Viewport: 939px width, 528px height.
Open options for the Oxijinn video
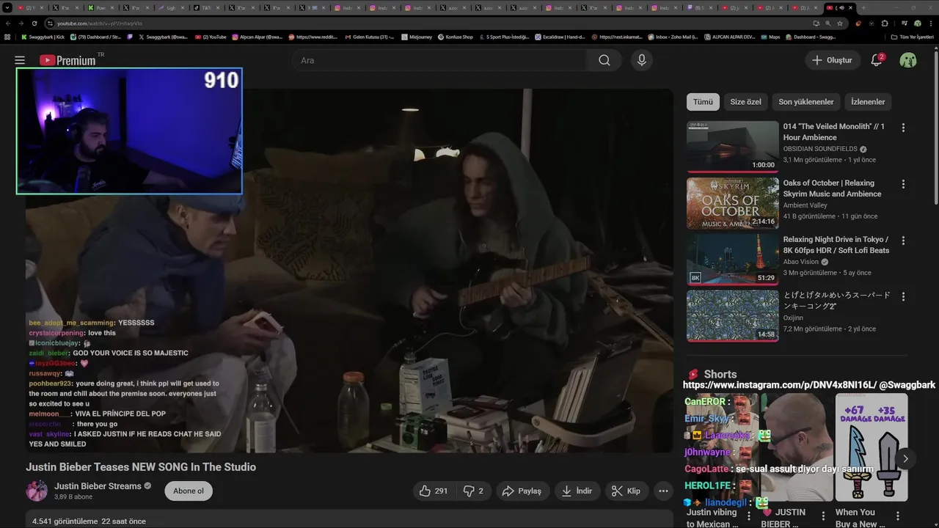click(903, 297)
